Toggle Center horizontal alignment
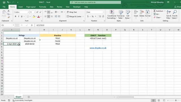This screenshot has height=102, width=181. pos(49,16)
